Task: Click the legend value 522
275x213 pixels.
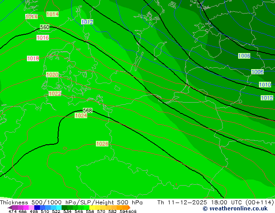Action: click(x=56, y=211)
